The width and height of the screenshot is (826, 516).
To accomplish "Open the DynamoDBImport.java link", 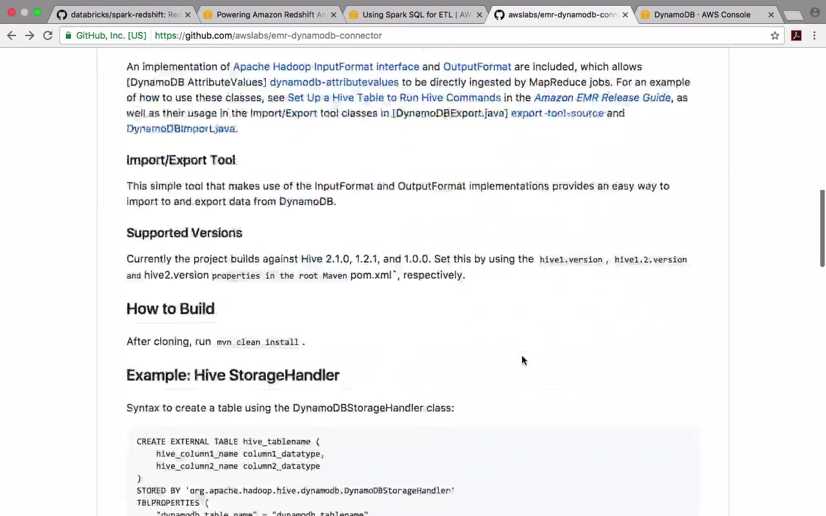I will [x=182, y=128].
